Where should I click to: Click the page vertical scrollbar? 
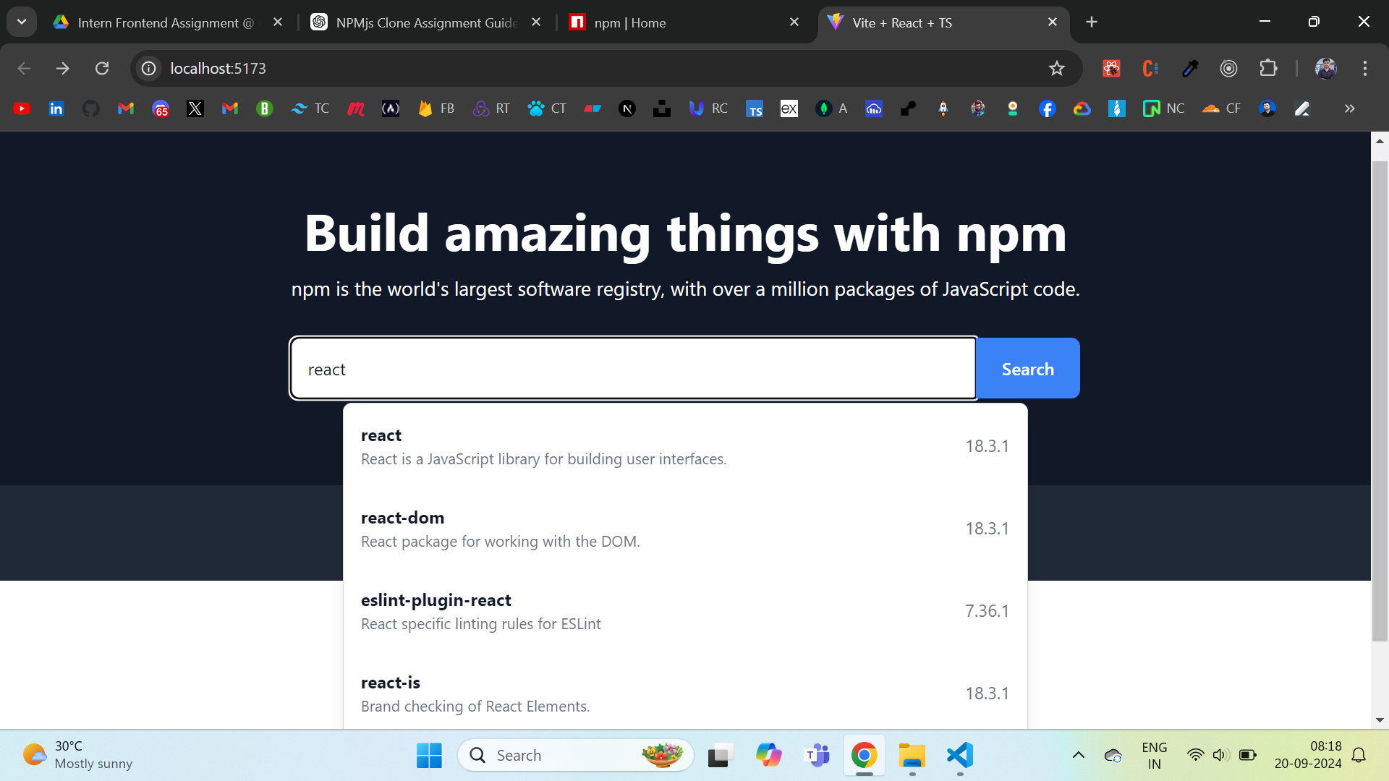click(1380, 401)
